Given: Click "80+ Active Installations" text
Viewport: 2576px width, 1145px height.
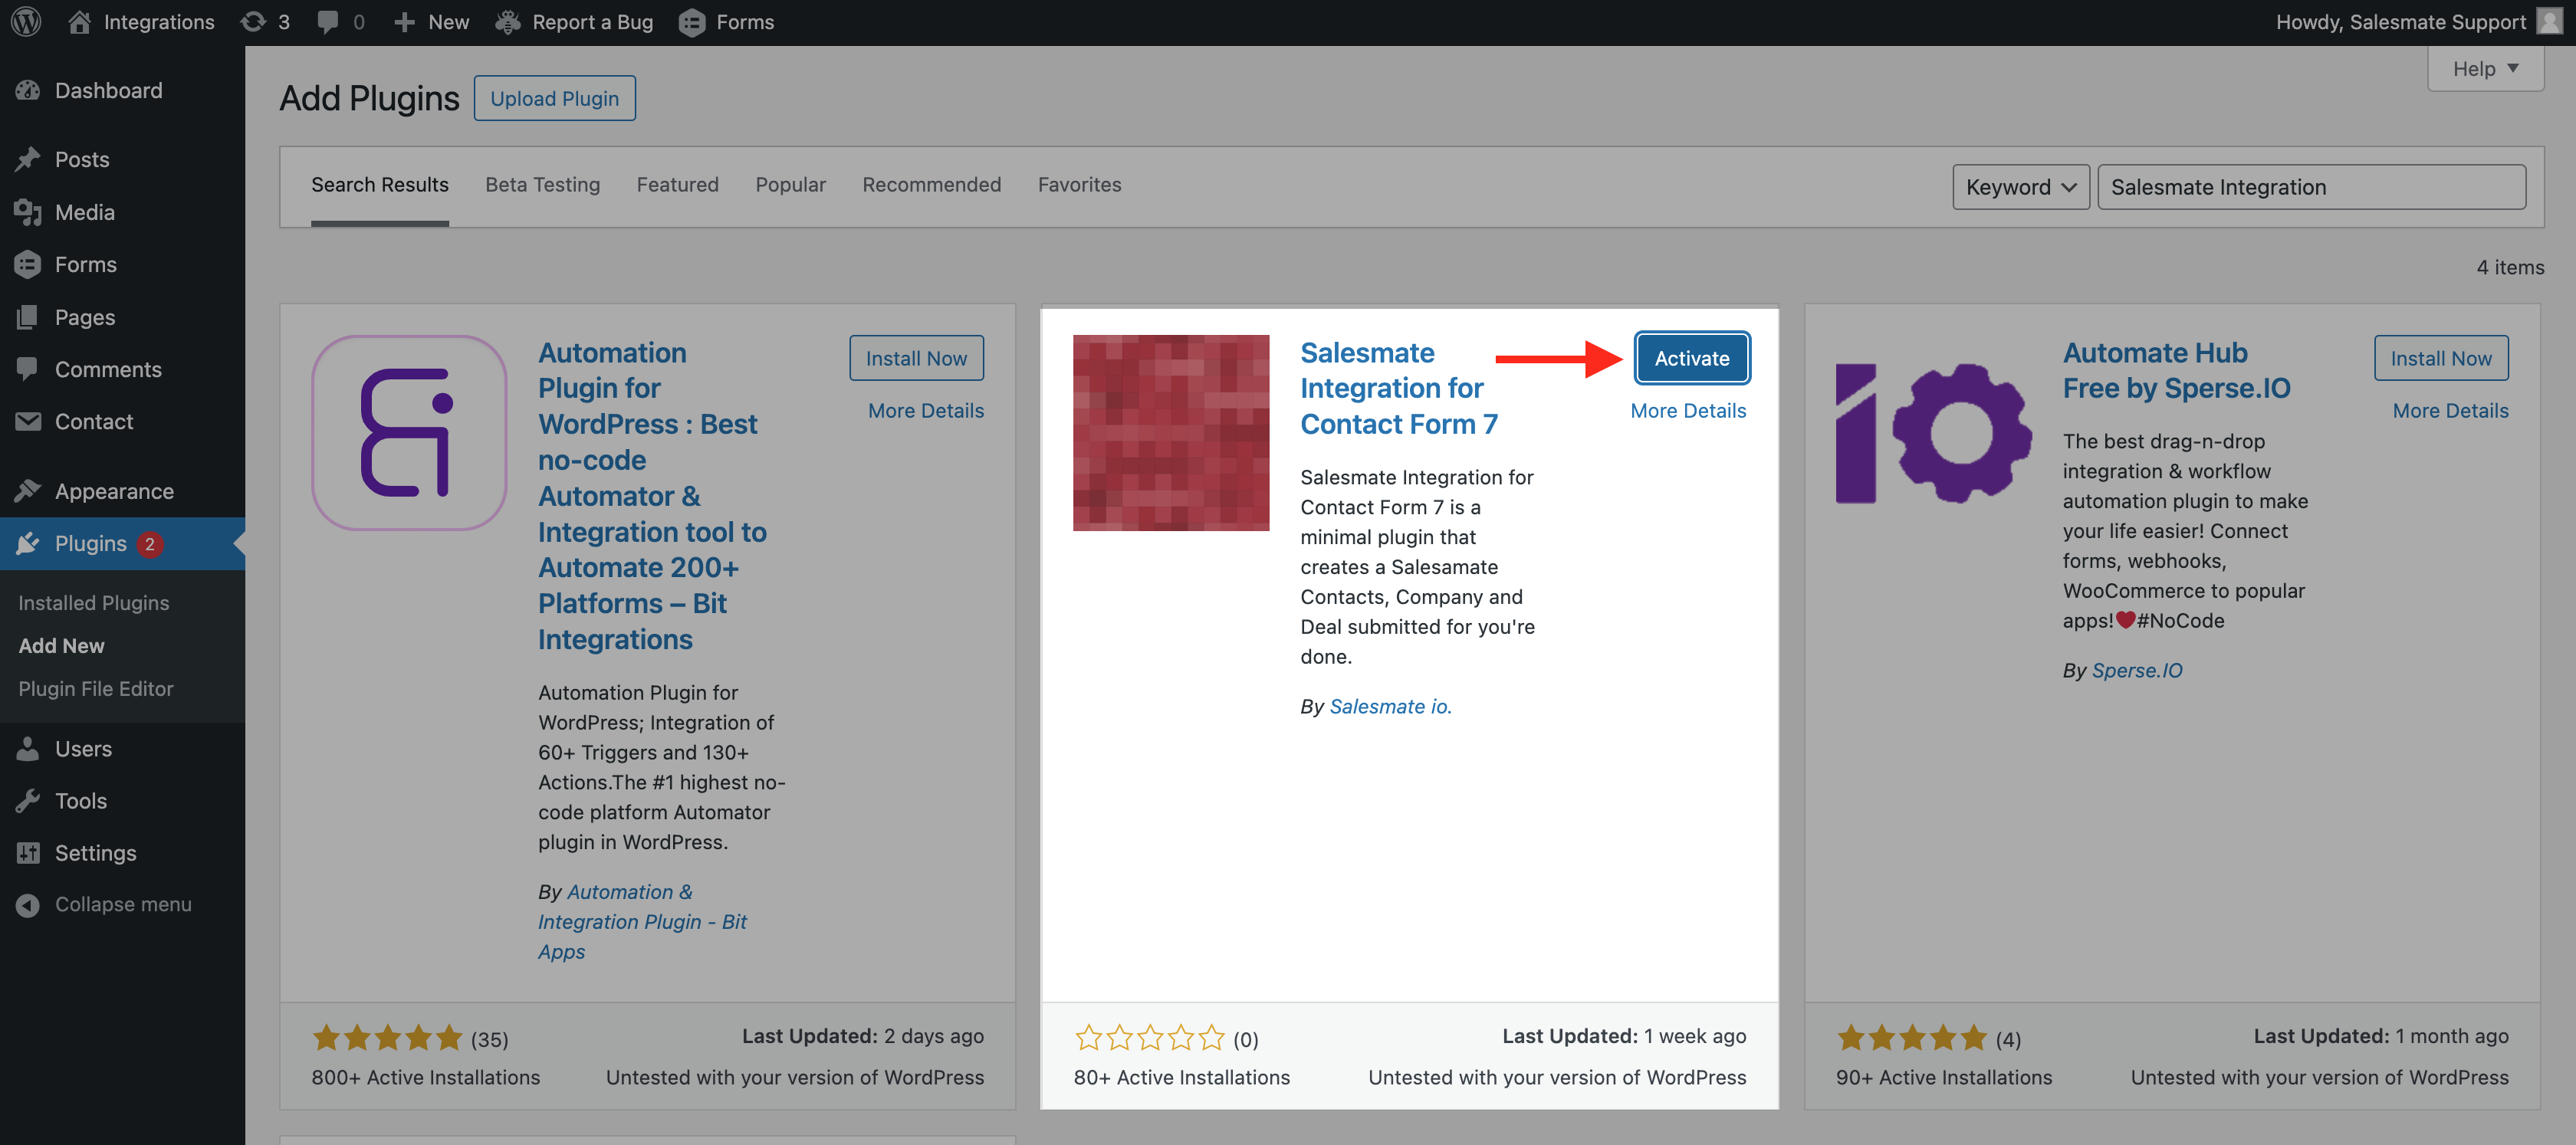Looking at the screenshot, I should click(x=1181, y=1077).
